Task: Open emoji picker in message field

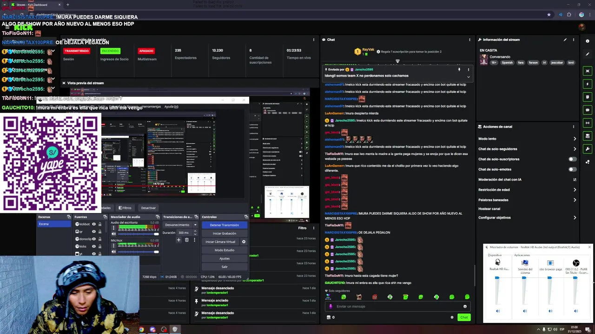Action: (x=465, y=306)
